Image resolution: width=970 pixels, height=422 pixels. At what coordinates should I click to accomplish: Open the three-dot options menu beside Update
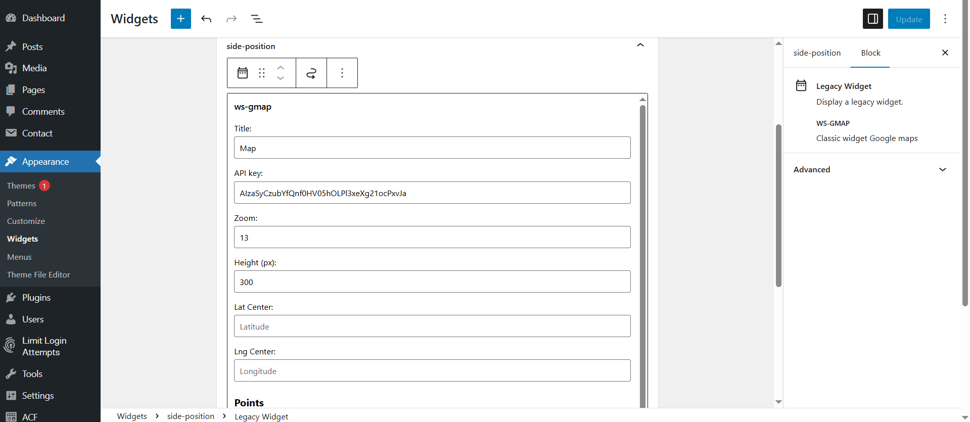[x=945, y=19]
